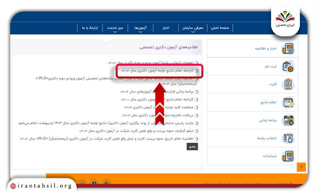Image resolution: width=319 pixels, height=196 pixels.
Task: Select اخبار in the navigation bar
Action: pyautogui.click(x=166, y=28)
